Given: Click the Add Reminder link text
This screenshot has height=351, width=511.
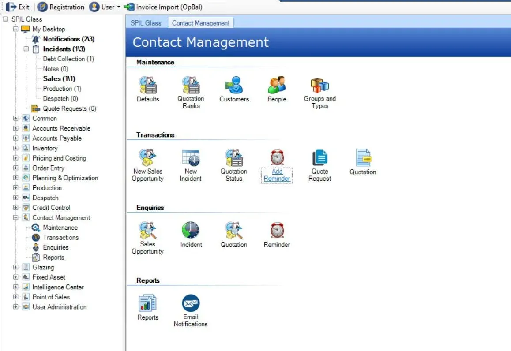Looking at the screenshot, I should 277,175.
